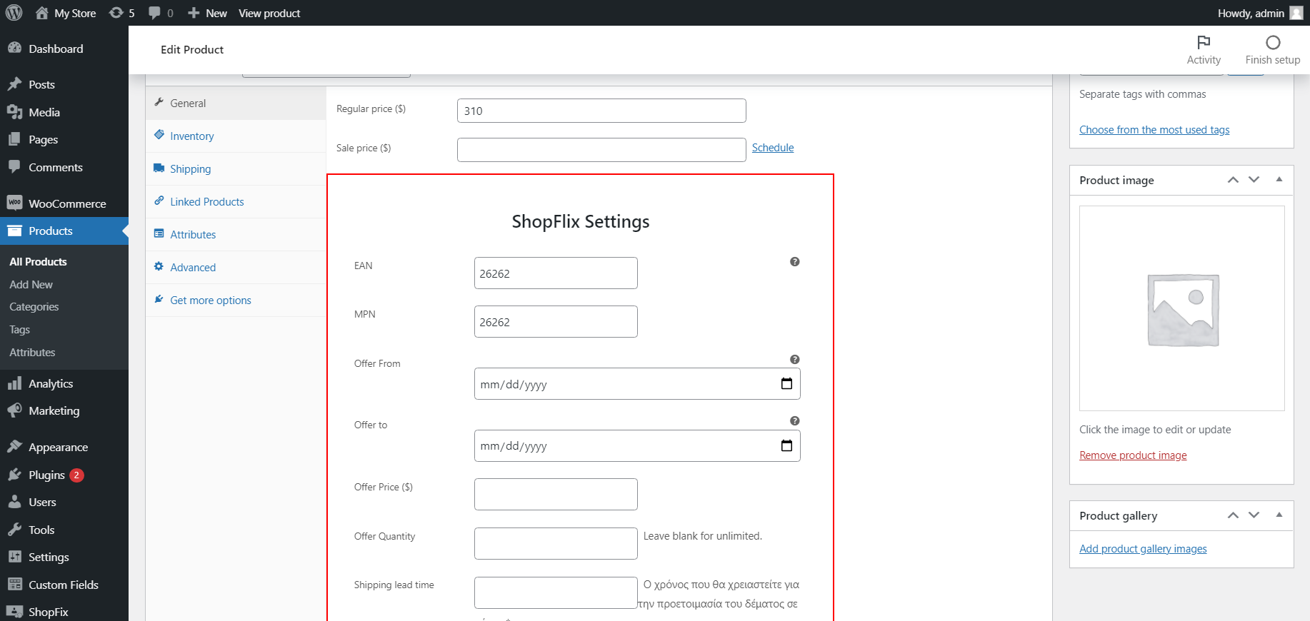Collapse the Product image panel
Screen dimensions: 1310x621
pos(1279,180)
